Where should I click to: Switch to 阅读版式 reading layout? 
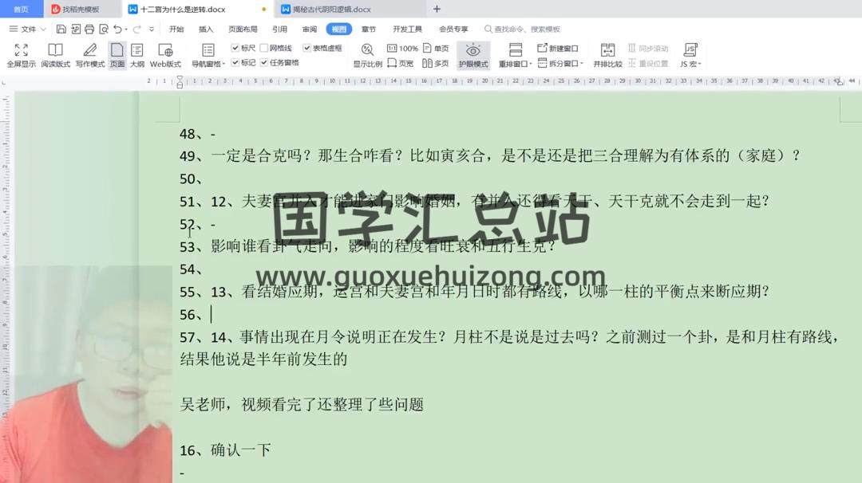pyautogui.click(x=56, y=55)
